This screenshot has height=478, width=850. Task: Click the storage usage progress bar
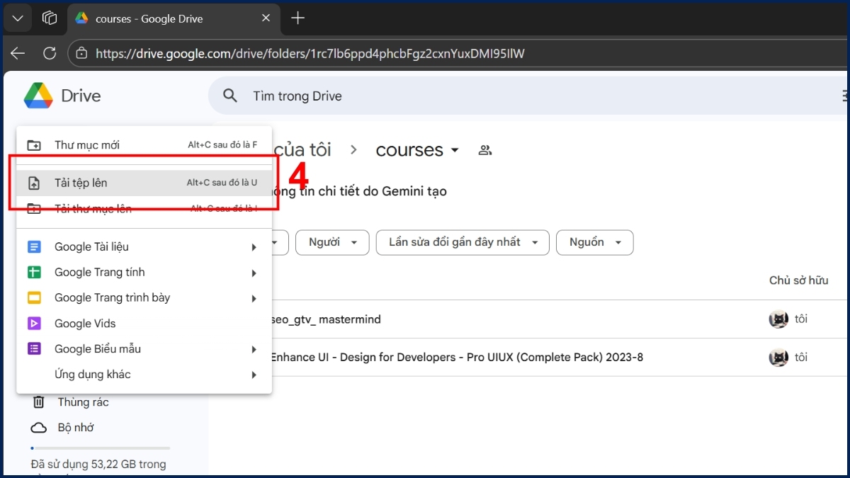point(100,448)
